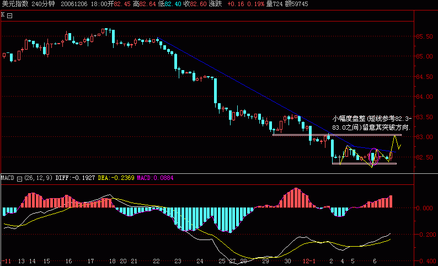Click the K panel label
The height and width of the screenshot is (266, 438).
(3, 15)
